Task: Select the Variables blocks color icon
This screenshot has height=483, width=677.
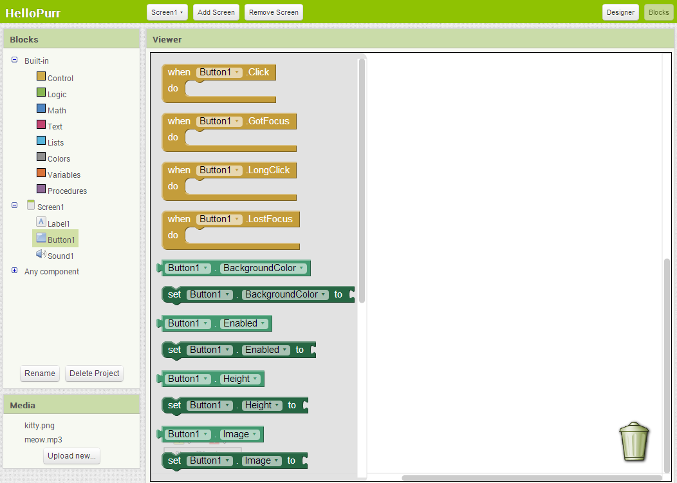Action: click(41, 173)
